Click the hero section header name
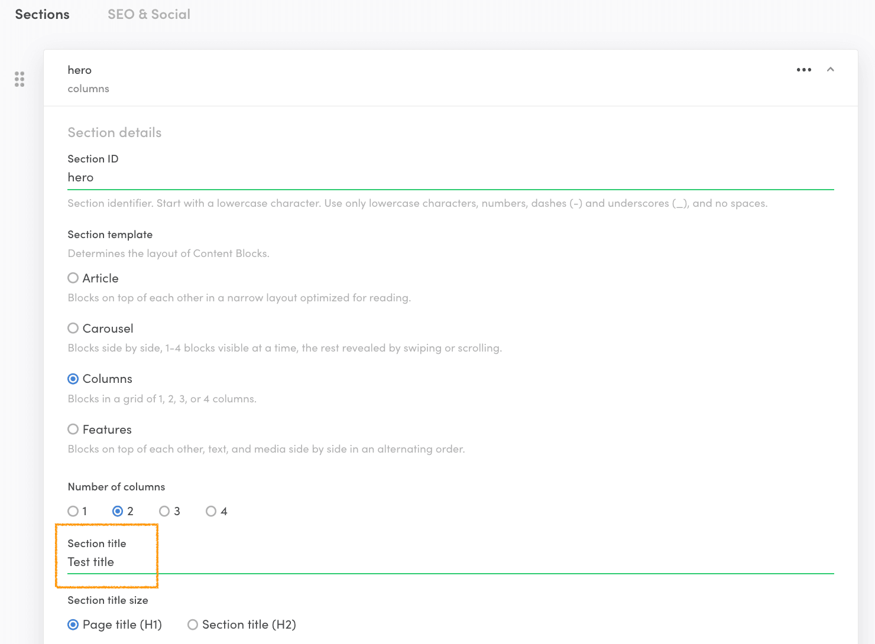This screenshot has height=644, width=875. click(80, 70)
